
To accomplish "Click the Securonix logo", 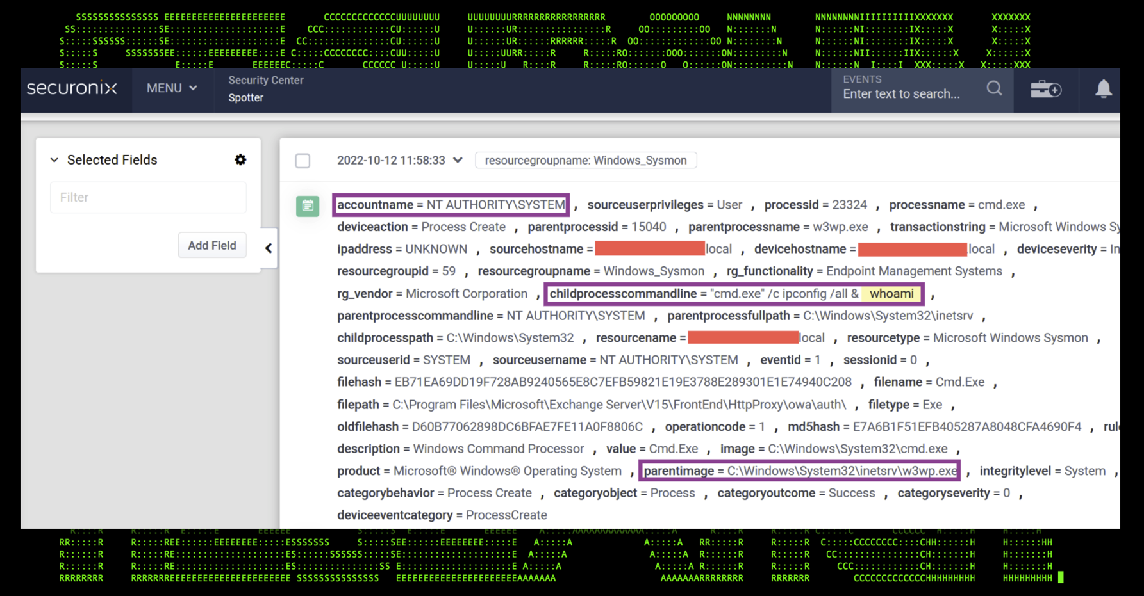I will (x=72, y=88).
